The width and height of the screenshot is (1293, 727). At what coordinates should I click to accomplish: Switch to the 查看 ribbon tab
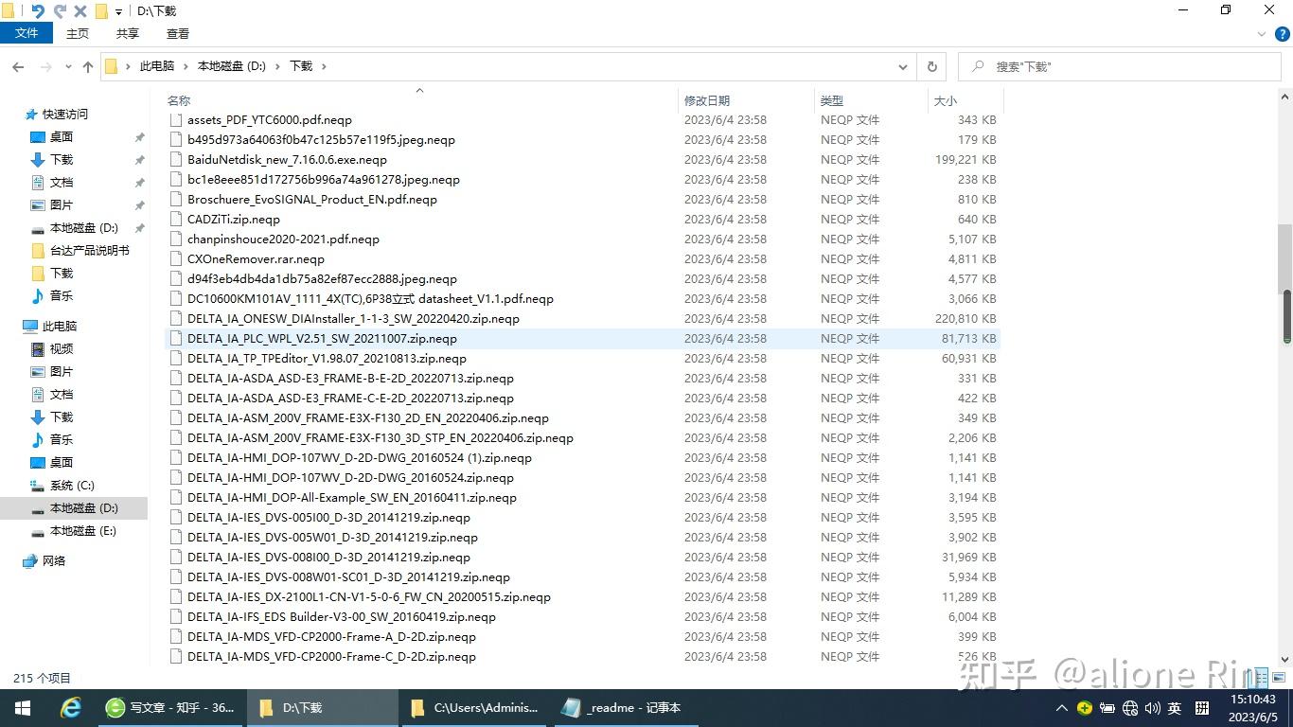point(178,33)
